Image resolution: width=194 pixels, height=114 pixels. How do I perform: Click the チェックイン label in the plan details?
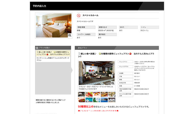(125, 62)
